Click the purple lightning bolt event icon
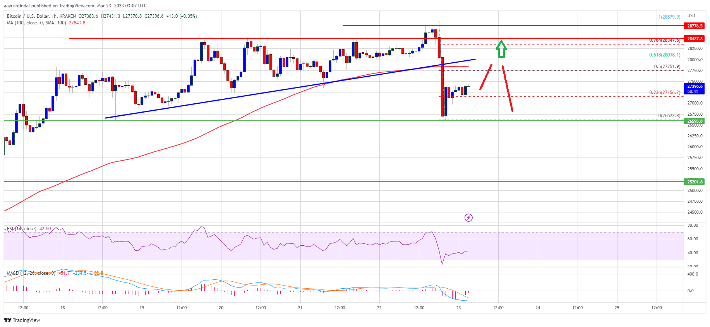This screenshot has width=710, height=327. pyautogui.click(x=468, y=218)
